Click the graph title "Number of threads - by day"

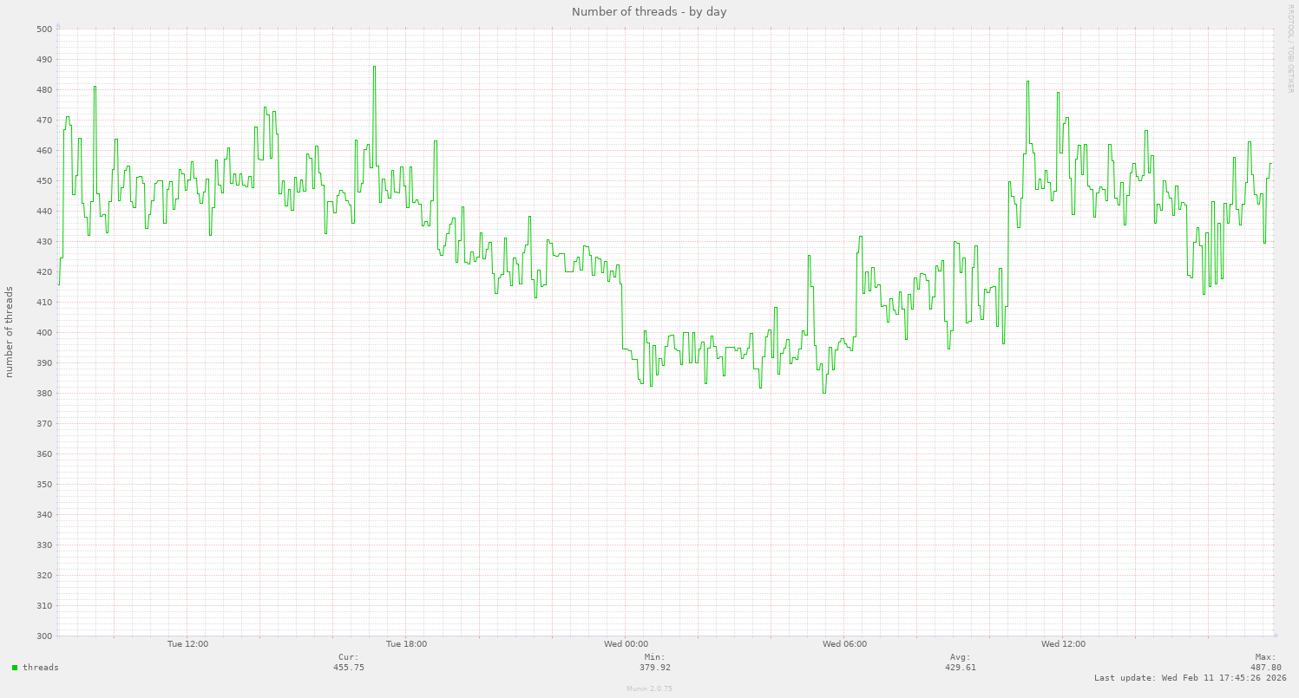tap(649, 11)
